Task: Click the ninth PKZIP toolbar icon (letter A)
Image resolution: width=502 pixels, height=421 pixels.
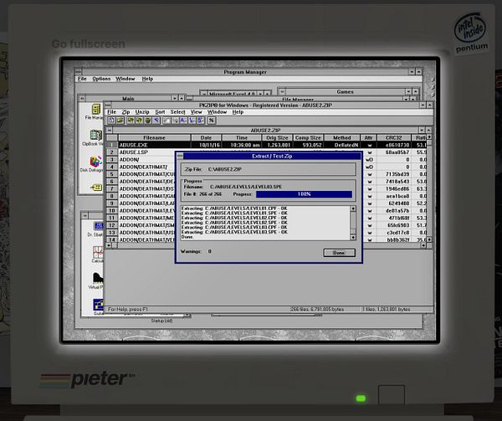Action: [183, 121]
